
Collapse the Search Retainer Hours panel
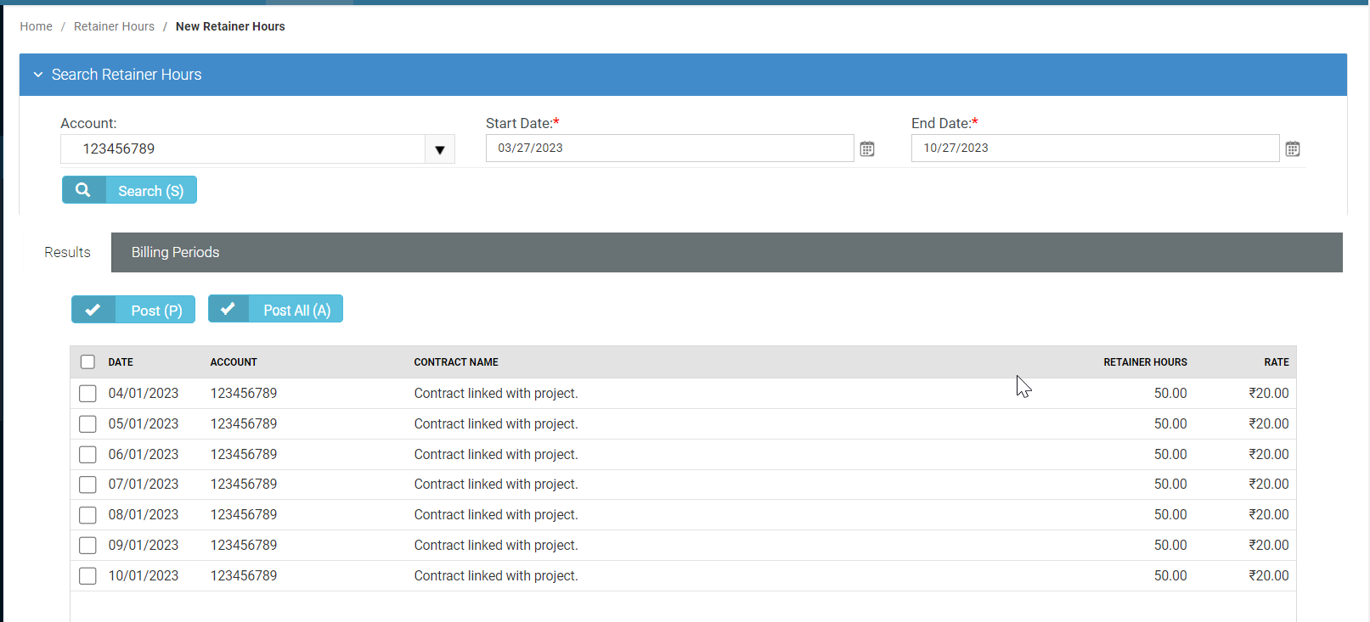tap(38, 75)
